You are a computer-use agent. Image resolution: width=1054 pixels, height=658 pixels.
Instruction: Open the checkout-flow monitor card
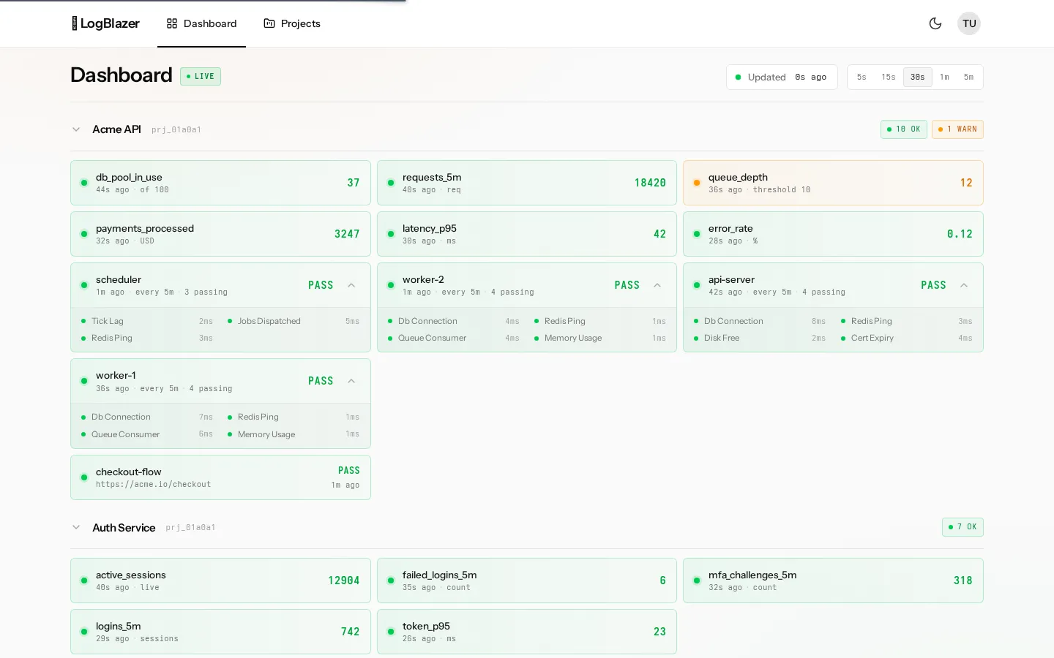coord(220,477)
